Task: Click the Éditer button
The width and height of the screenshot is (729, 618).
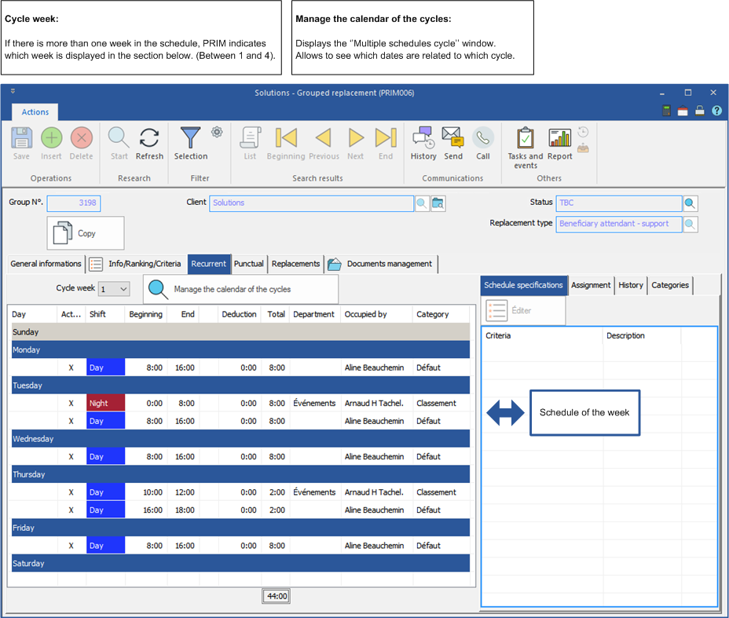Action: [523, 310]
